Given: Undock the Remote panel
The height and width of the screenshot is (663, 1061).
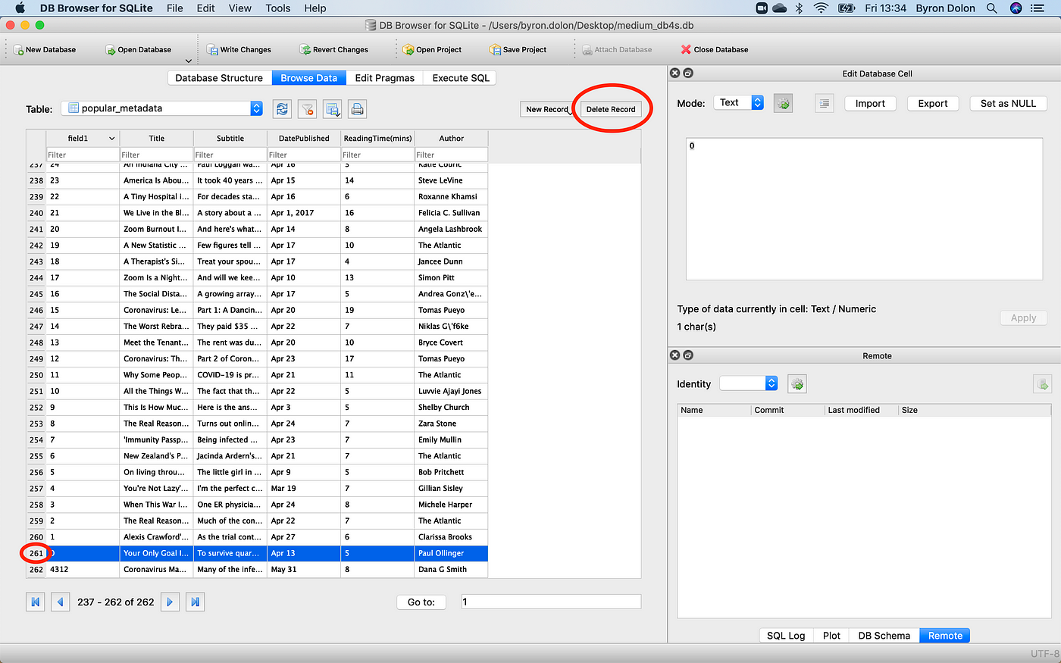Looking at the screenshot, I should point(688,355).
